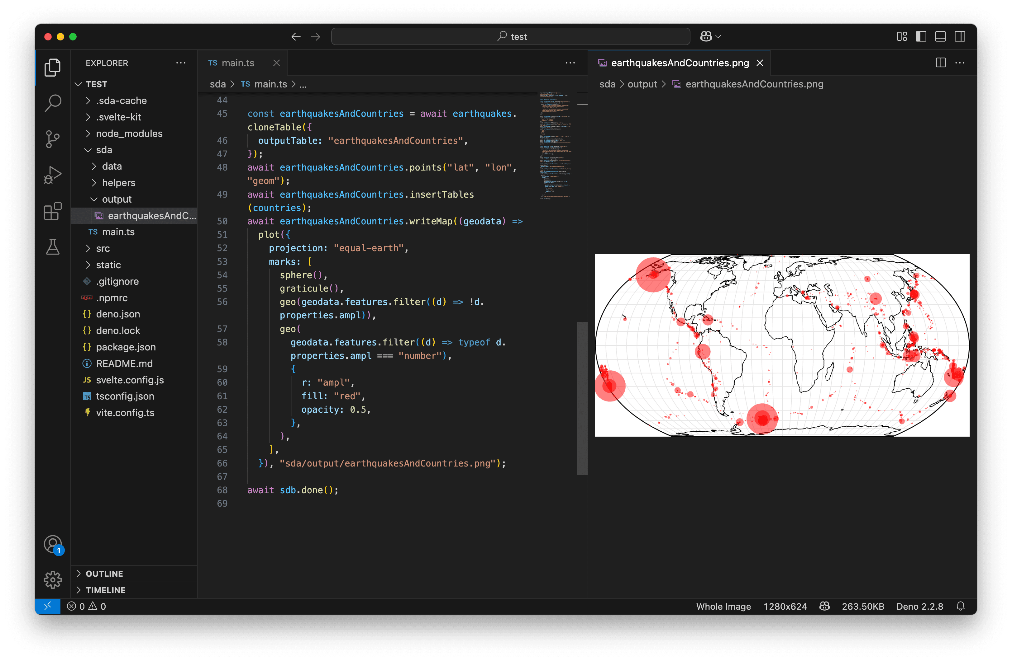Screen dimensions: 1012x661
Task: Close the main.ts editor tab
Action: point(276,63)
